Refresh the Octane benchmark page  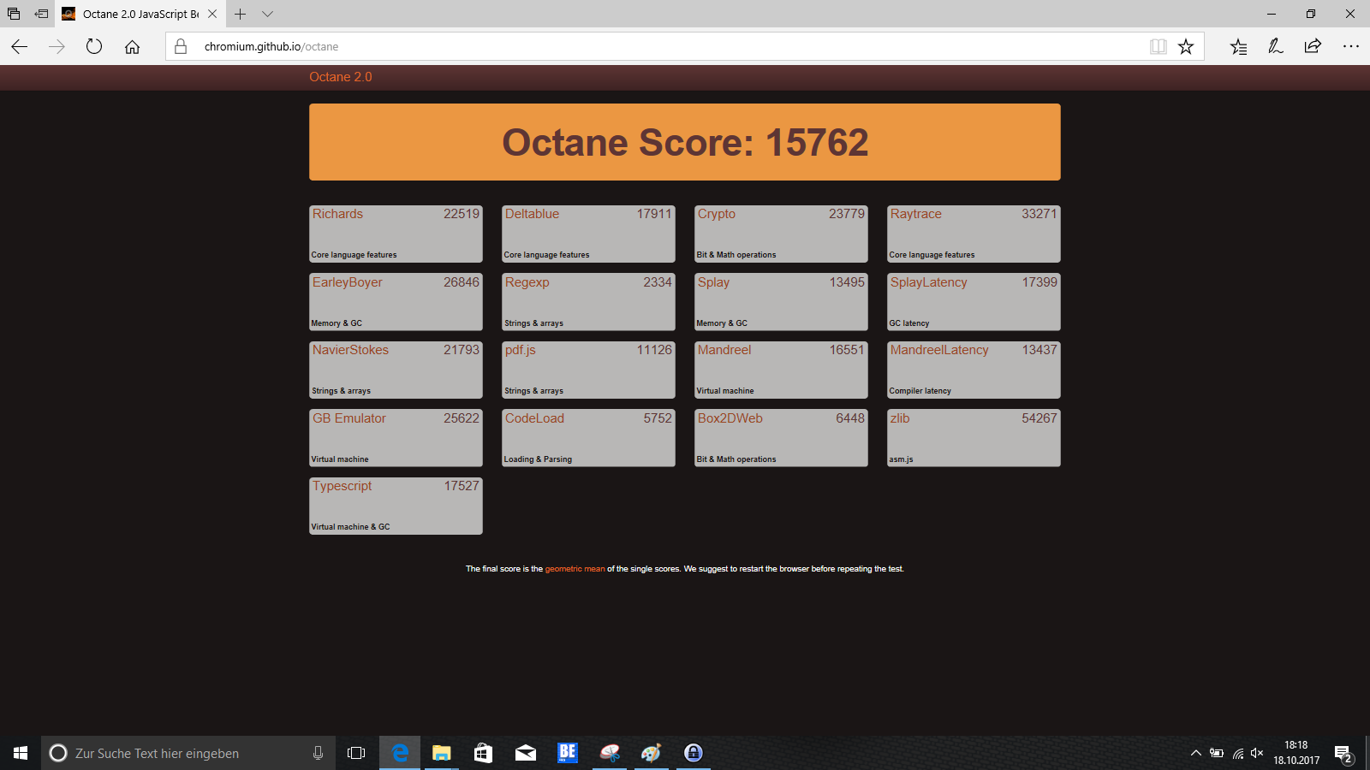click(94, 46)
